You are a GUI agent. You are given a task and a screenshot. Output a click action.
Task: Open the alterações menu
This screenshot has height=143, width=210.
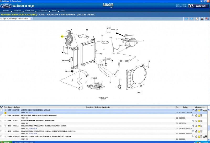(x=29, y=10)
